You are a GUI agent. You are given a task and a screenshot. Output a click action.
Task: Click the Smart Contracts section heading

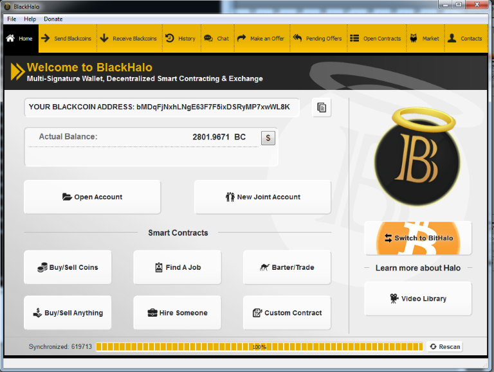178,233
